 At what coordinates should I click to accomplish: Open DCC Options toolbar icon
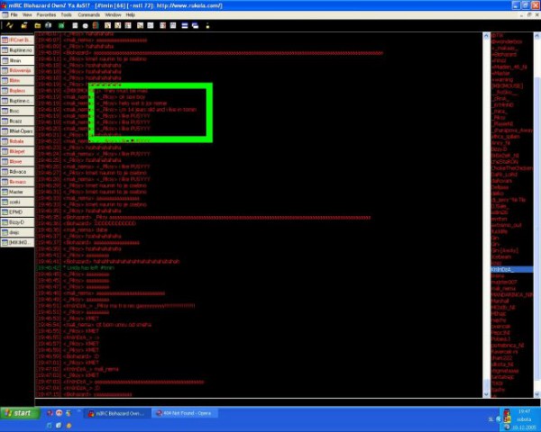point(128,25)
